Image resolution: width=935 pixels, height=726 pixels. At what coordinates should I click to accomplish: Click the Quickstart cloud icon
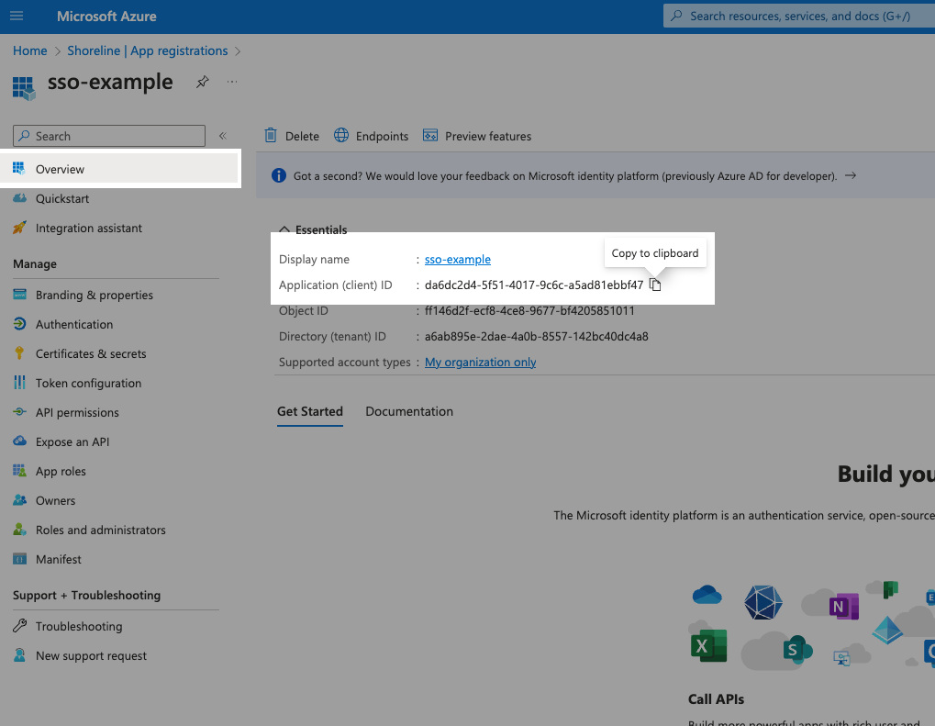pyautogui.click(x=19, y=198)
